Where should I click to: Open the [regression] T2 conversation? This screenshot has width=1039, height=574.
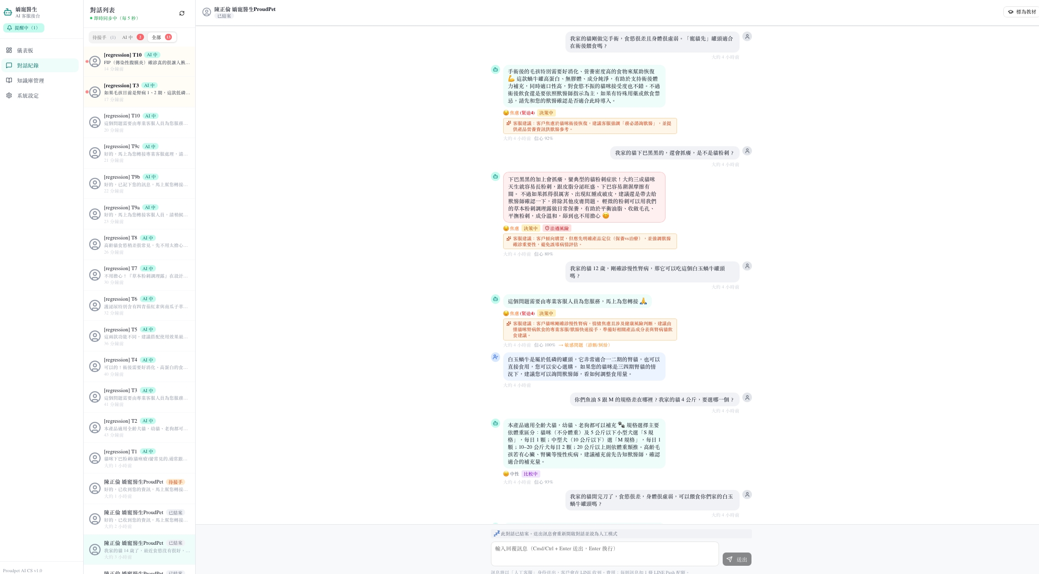pos(139,428)
